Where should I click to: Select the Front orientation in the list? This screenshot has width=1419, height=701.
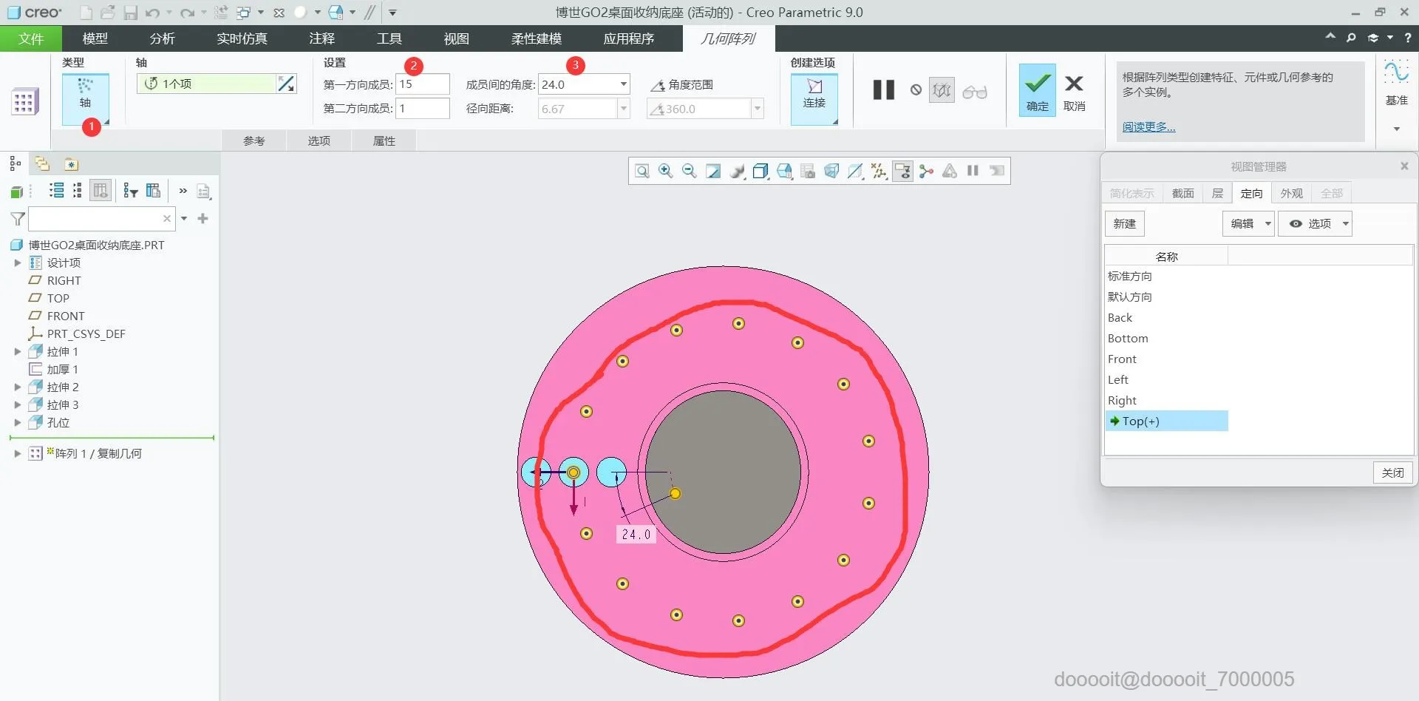(1122, 359)
